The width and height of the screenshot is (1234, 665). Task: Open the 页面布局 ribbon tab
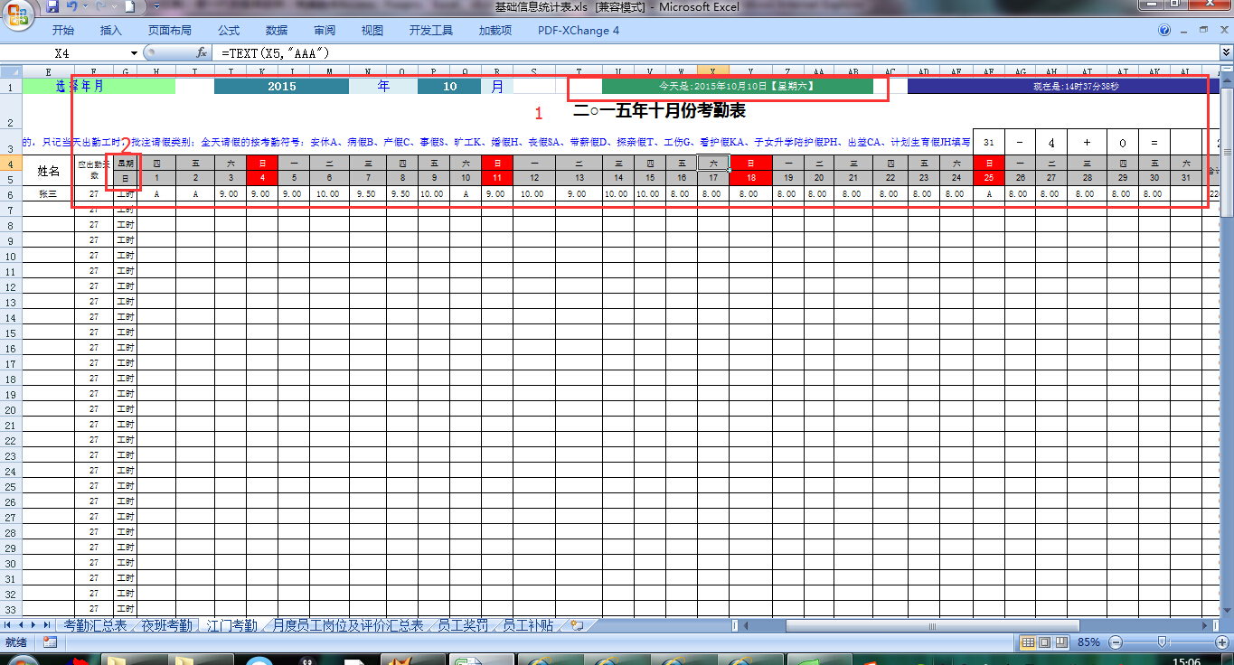tap(169, 30)
